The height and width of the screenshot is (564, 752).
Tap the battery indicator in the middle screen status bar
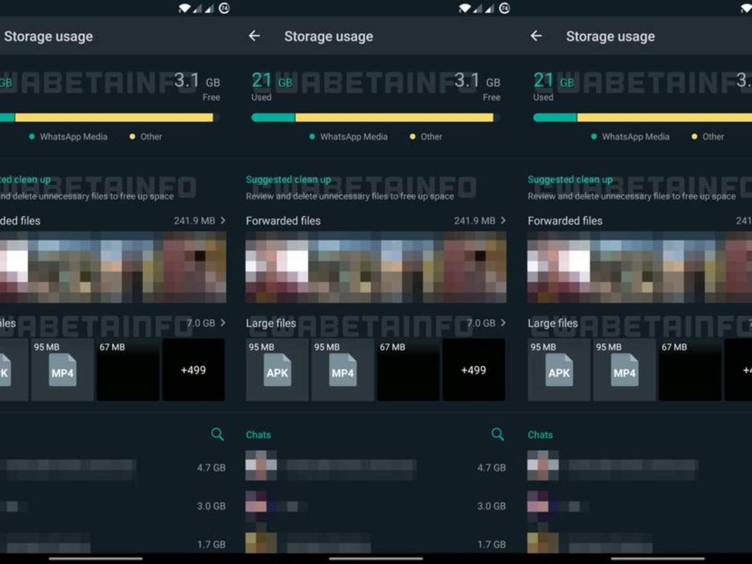(504, 8)
